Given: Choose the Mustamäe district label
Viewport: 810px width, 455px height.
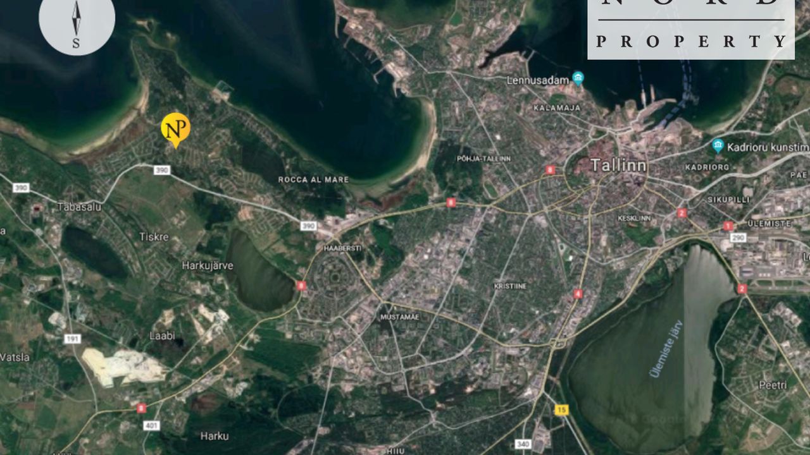Looking at the screenshot, I should coord(399,317).
